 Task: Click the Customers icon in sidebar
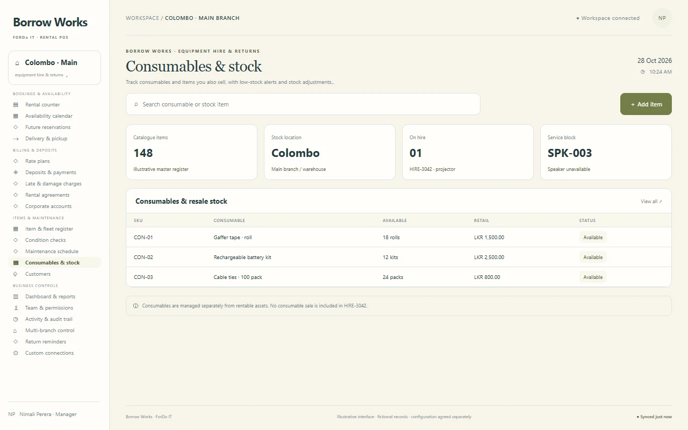tap(16, 274)
